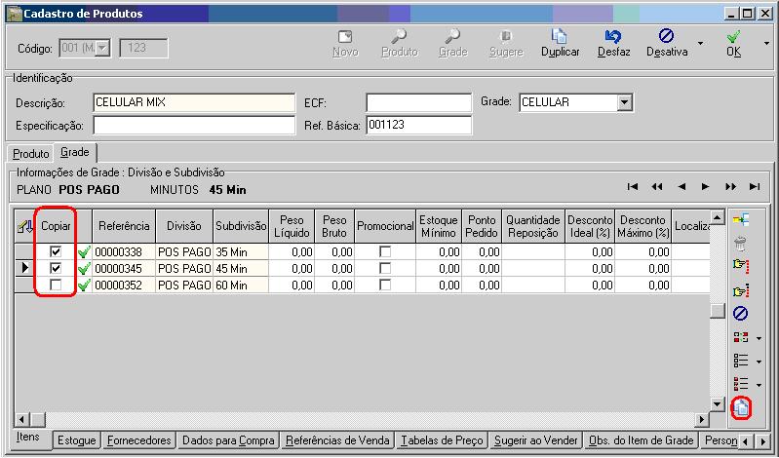Expand arrow beside red-marked checklist icon
The height and width of the screenshot is (458, 779).
(760, 385)
